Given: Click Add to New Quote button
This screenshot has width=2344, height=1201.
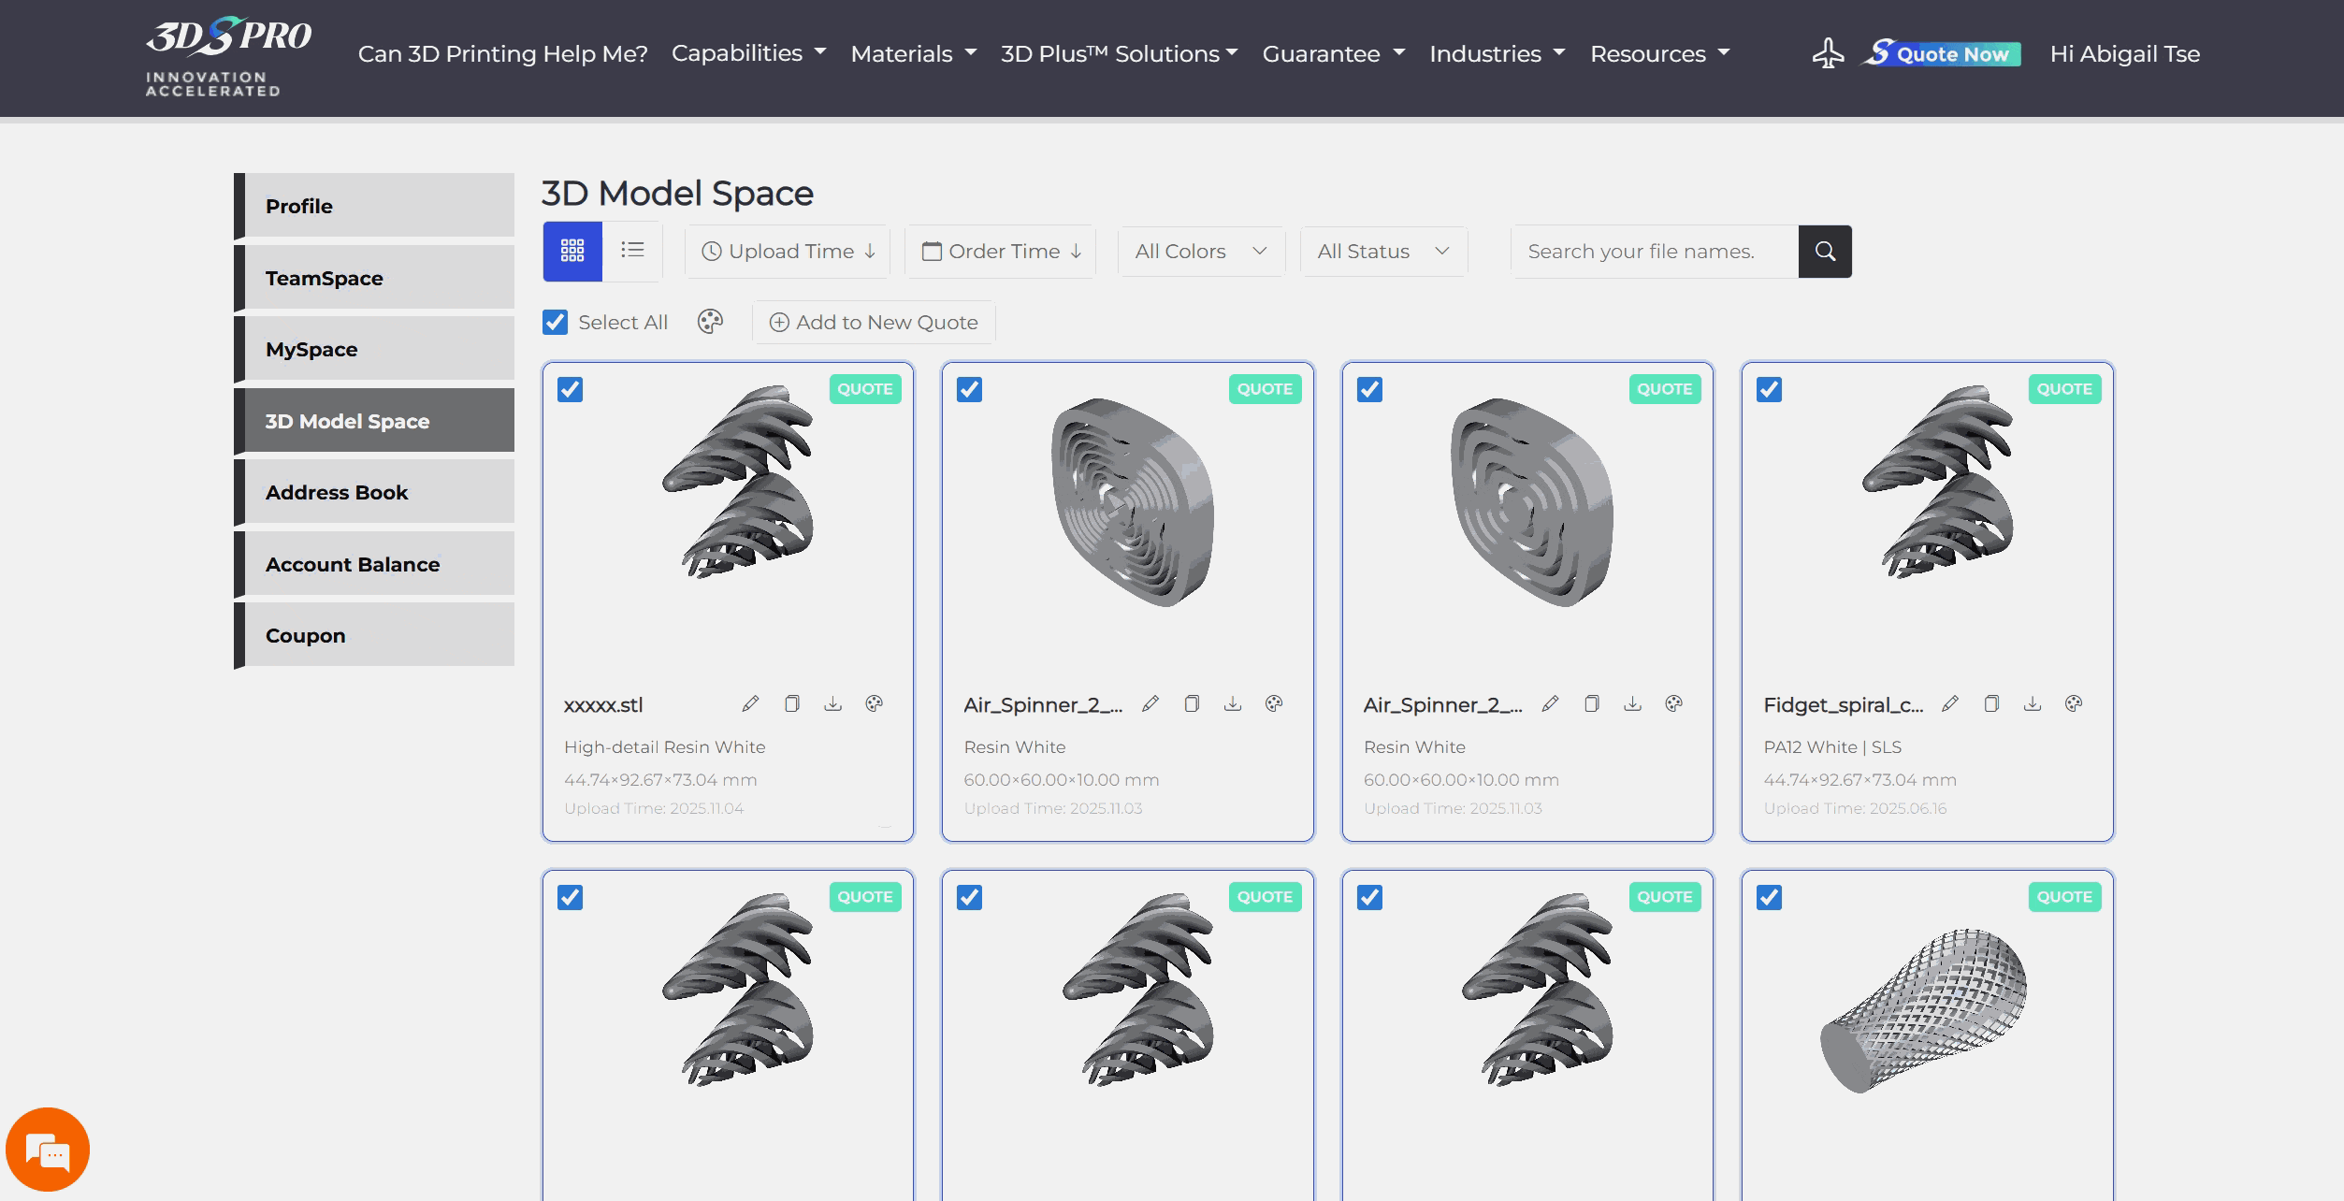Looking at the screenshot, I should 873,322.
